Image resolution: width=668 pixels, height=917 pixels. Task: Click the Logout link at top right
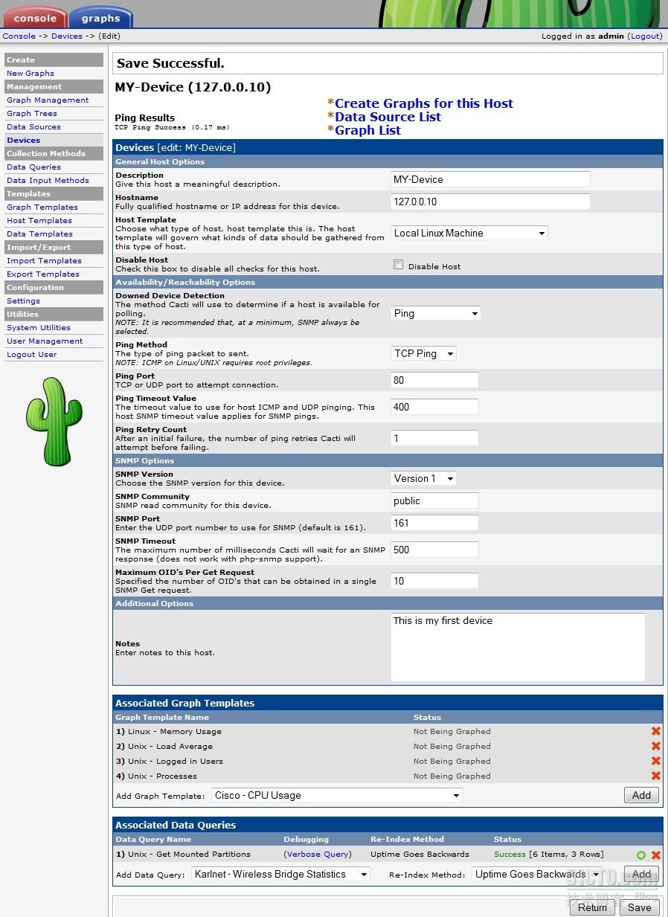coord(645,36)
